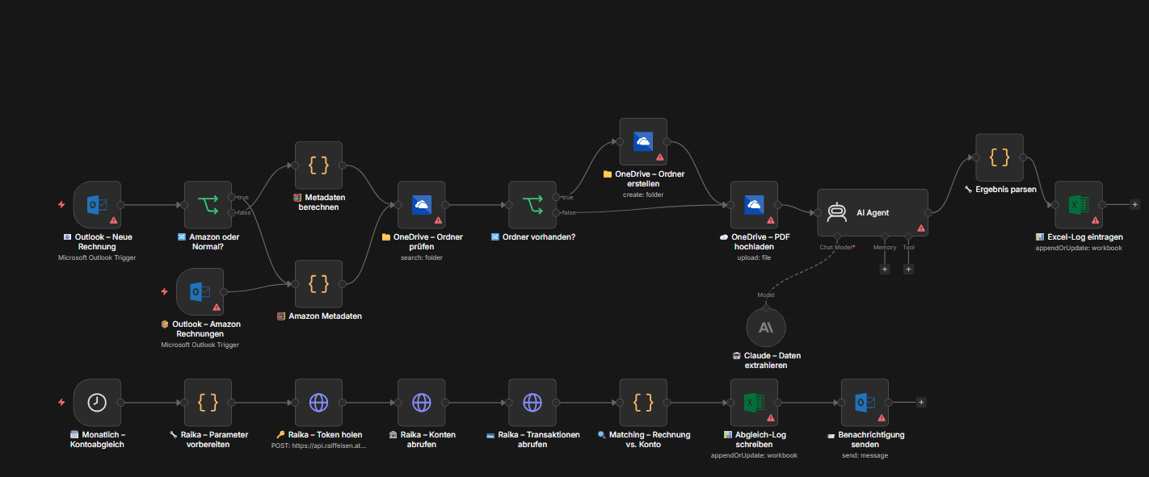This screenshot has height=477, width=1149.
Task: Click the trigger bolt beside Outlook – Neue Rechnung
Action: coord(61,204)
